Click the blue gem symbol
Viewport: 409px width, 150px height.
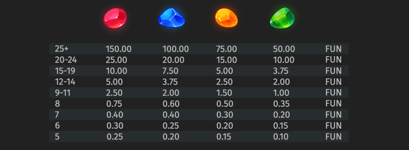tap(171, 18)
